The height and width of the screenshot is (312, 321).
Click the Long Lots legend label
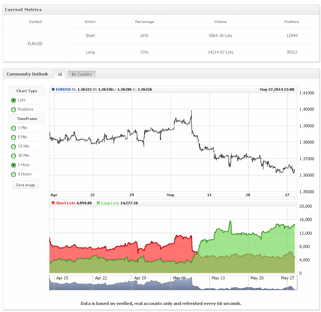[110, 203]
